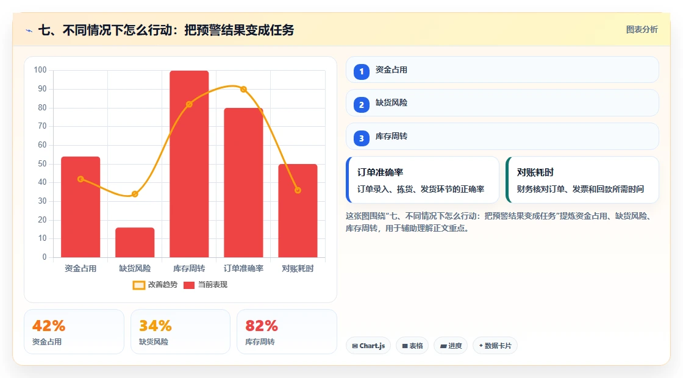
Task: Click the description paragraph starting 这张图围绕
Action: [499, 222]
